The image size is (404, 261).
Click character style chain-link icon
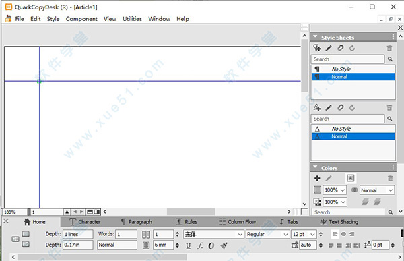point(340,107)
